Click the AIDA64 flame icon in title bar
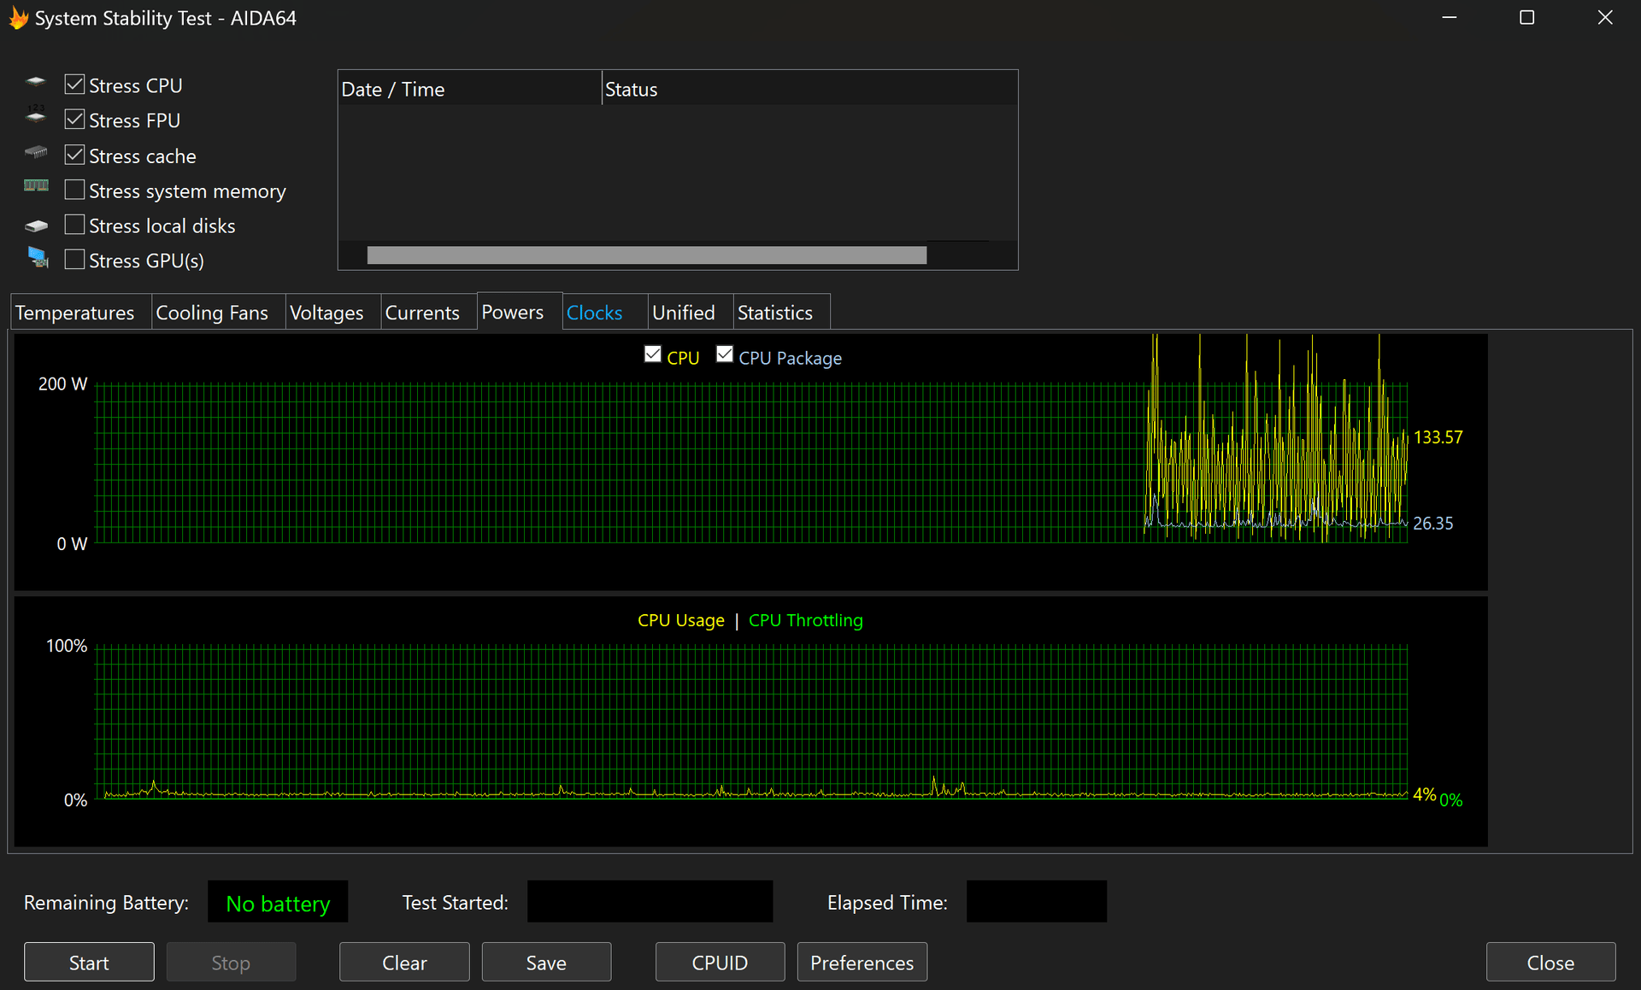Screen dimensions: 1641x990 click(18, 18)
